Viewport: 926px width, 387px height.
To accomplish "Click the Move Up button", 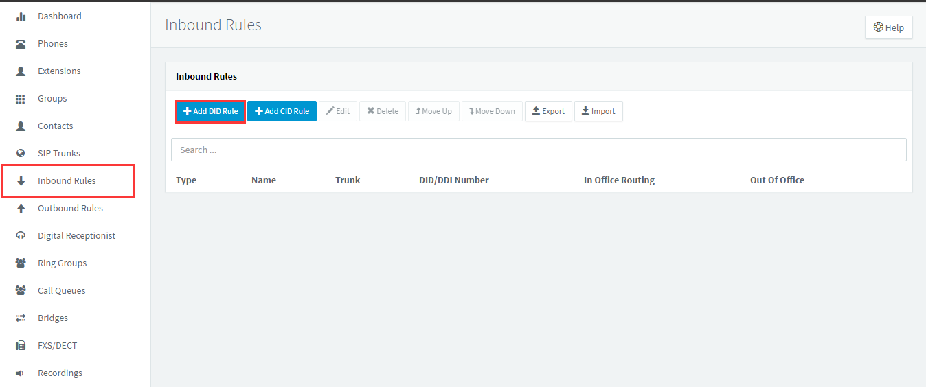I will pyautogui.click(x=433, y=111).
